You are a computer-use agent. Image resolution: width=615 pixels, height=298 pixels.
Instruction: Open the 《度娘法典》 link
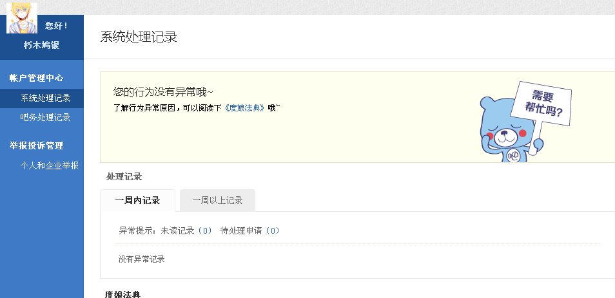pyautogui.click(x=245, y=108)
